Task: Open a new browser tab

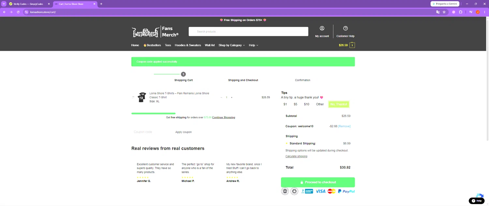Action: pyautogui.click(x=101, y=4)
